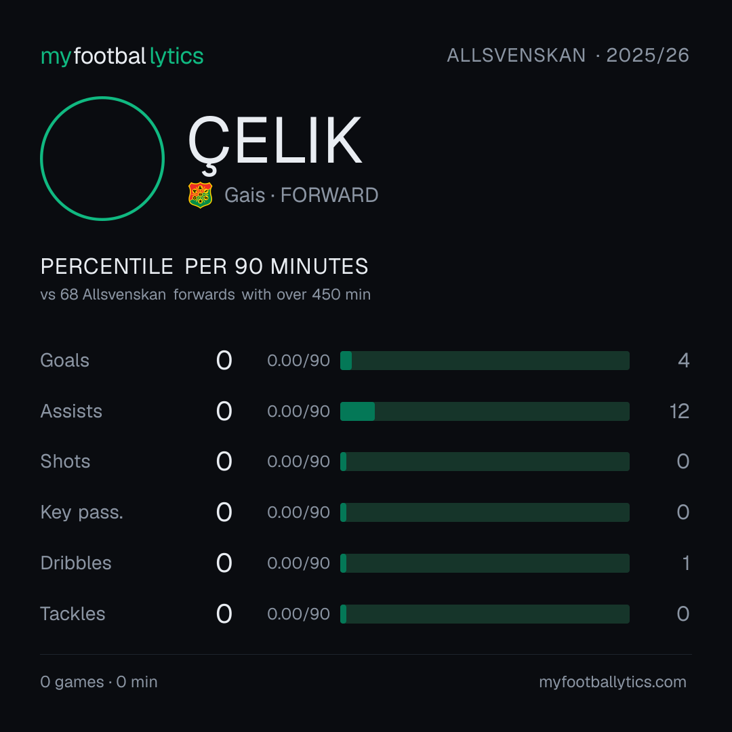732x732 pixels.
Task: Click the Goals stat label
Action: [65, 361]
